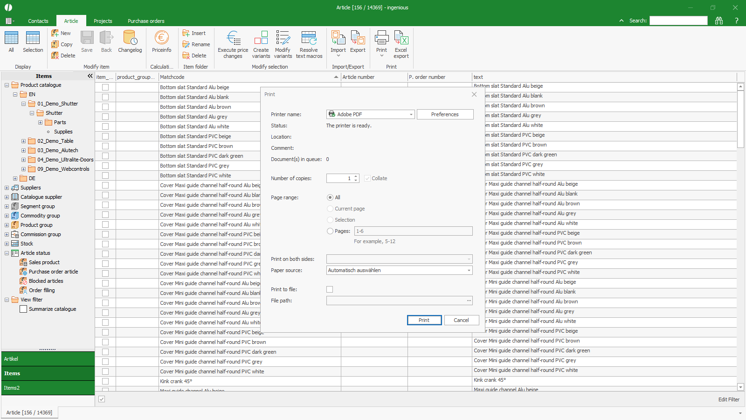Switch to the Purchase orders tab

pyautogui.click(x=146, y=21)
